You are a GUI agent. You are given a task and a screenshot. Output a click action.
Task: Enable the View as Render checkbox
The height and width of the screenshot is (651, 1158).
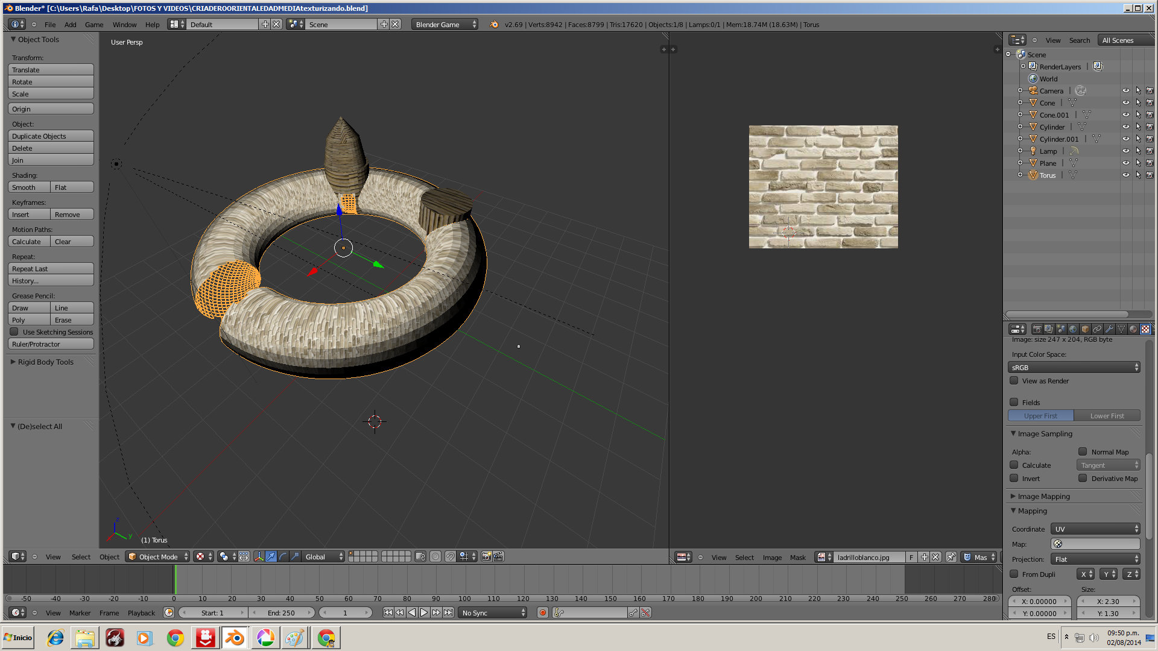1014,381
